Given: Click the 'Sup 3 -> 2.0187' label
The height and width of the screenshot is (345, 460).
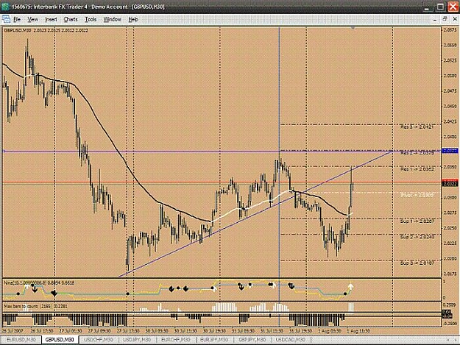Looking at the screenshot, I should tap(417, 263).
